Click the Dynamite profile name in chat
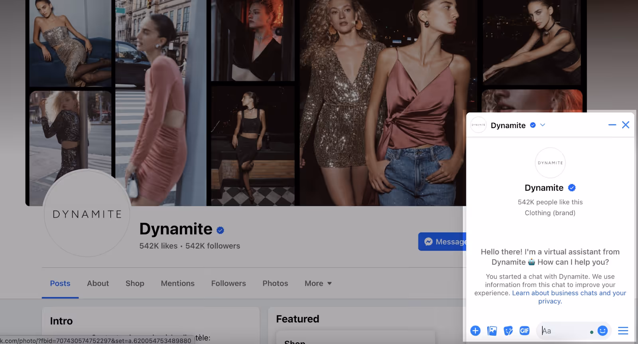The width and height of the screenshot is (638, 344). point(544,188)
